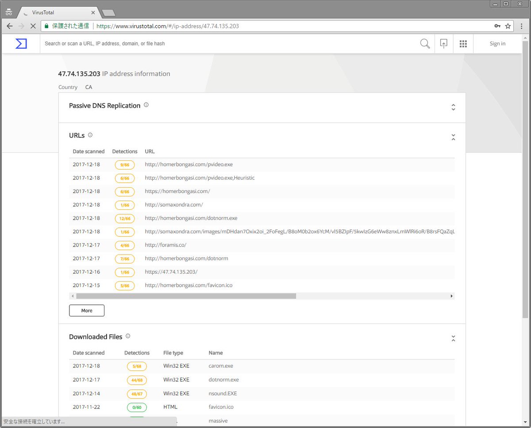The height and width of the screenshot is (428, 531).
Task: Collapse the Downloaded Files section
Action: [453, 339]
